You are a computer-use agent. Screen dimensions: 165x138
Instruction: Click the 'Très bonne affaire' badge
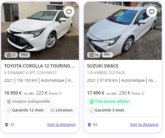109,102
